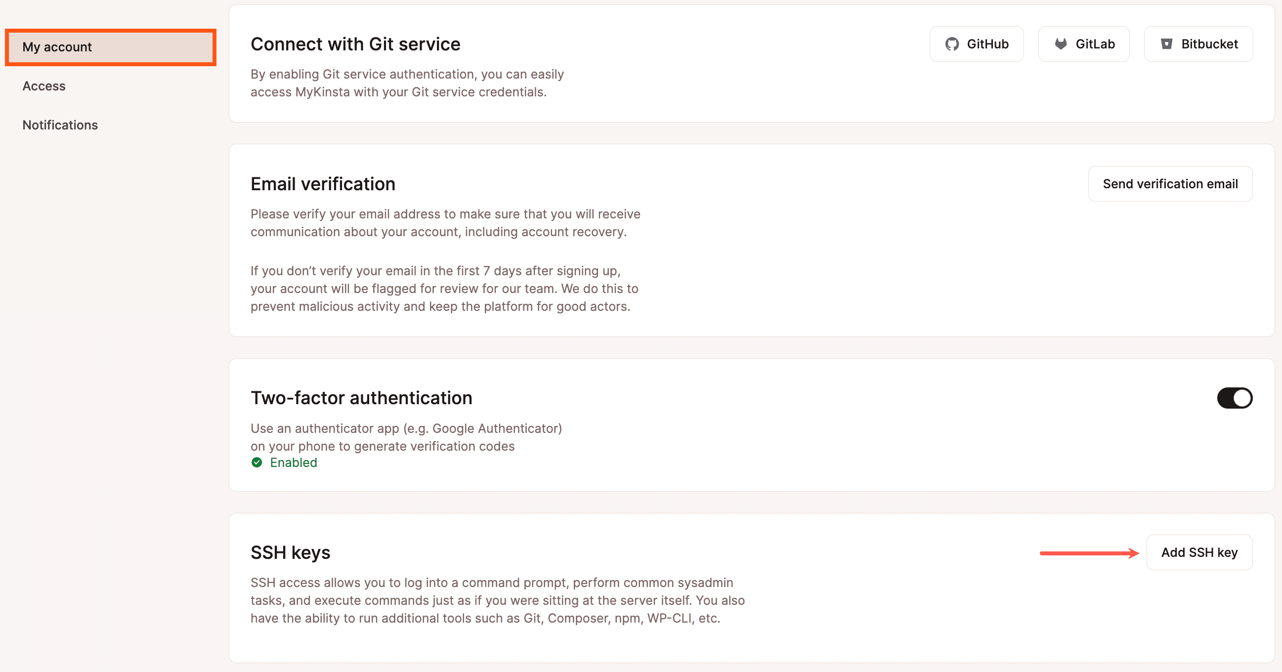The image size is (1282, 672).
Task: Click Send verification email
Action: click(x=1170, y=183)
